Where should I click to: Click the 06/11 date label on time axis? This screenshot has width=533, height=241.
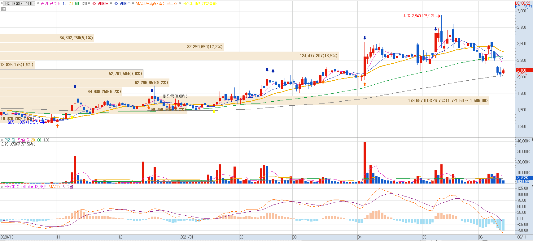coord(522,237)
